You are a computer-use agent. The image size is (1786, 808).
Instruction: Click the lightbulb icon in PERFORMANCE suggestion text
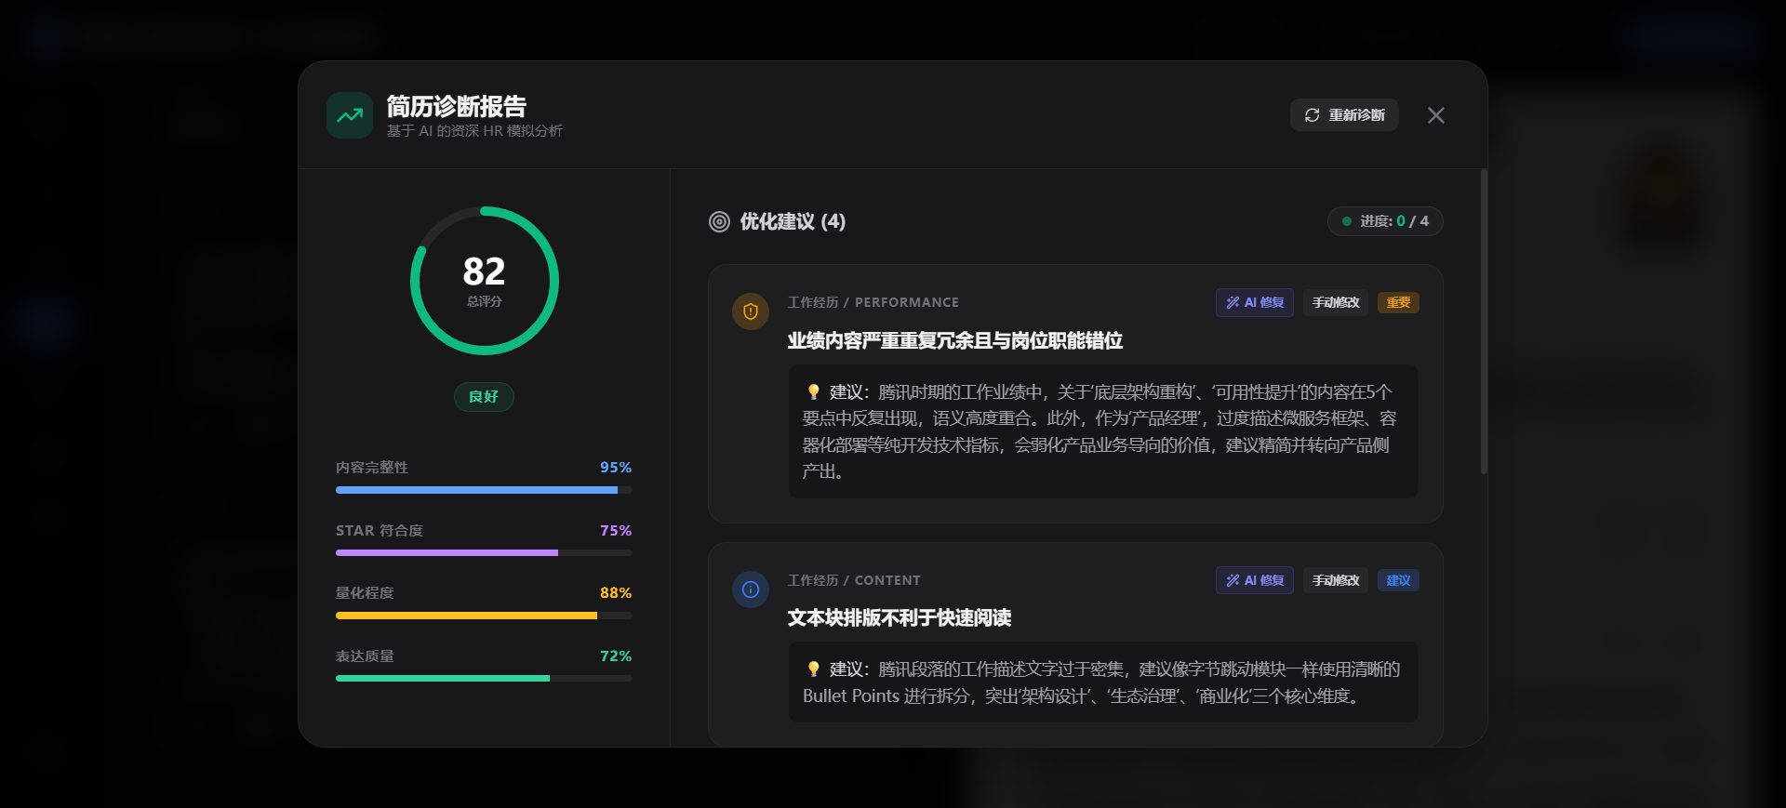pyautogui.click(x=813, y=391)
